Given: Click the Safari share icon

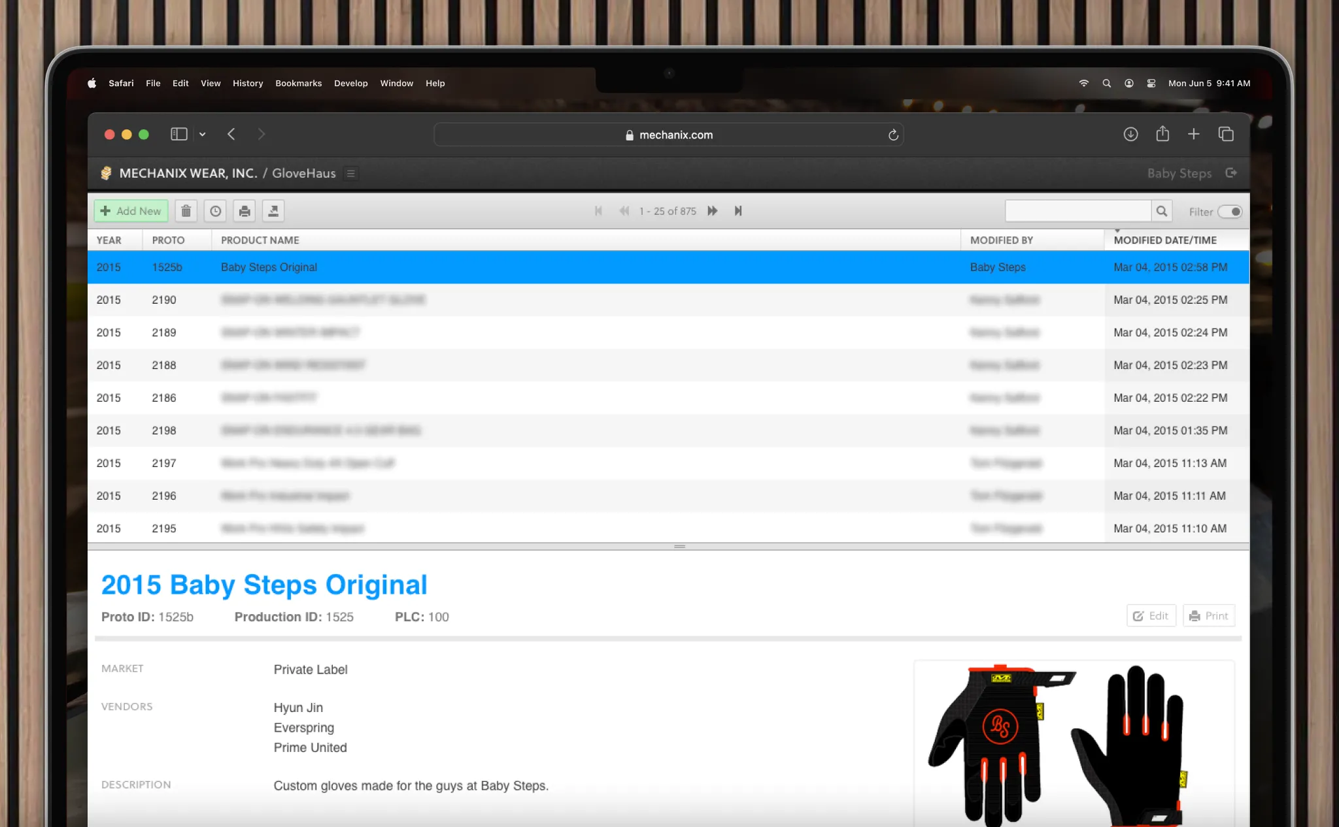Looking at the screenshot, I should (x=1162, y=133).
